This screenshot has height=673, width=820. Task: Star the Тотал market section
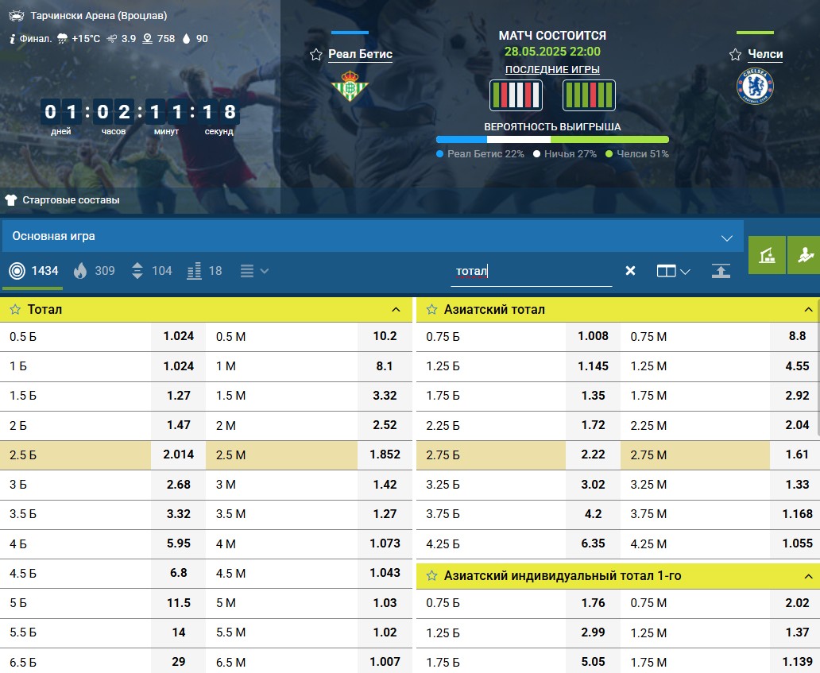[15, 310]
